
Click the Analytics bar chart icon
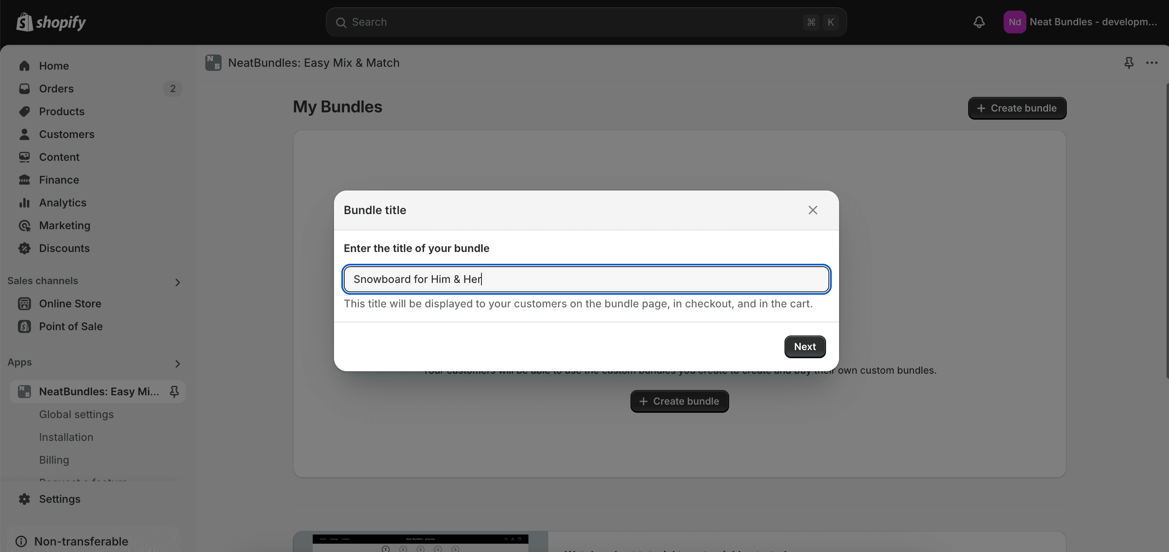24,203
